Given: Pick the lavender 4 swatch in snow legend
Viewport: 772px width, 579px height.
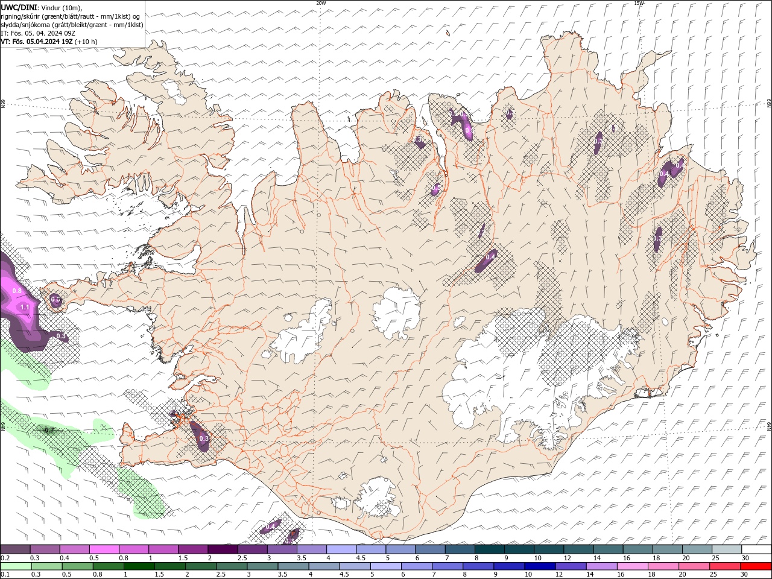Looking at the screenshot, I should click(341, 549).
